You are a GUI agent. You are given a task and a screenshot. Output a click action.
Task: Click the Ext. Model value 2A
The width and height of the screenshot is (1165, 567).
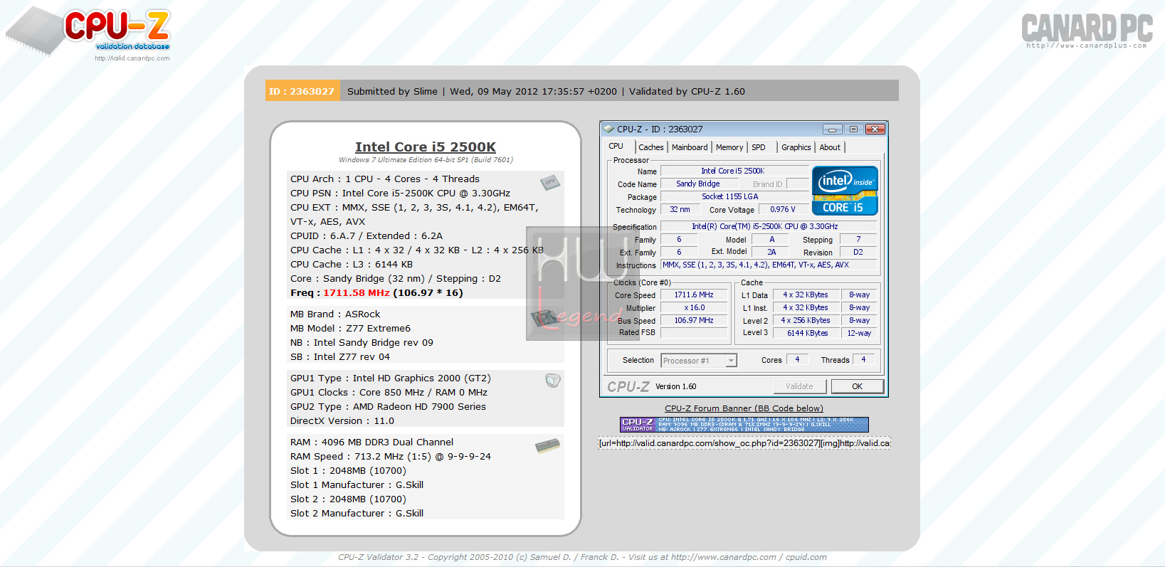(771, 252)
